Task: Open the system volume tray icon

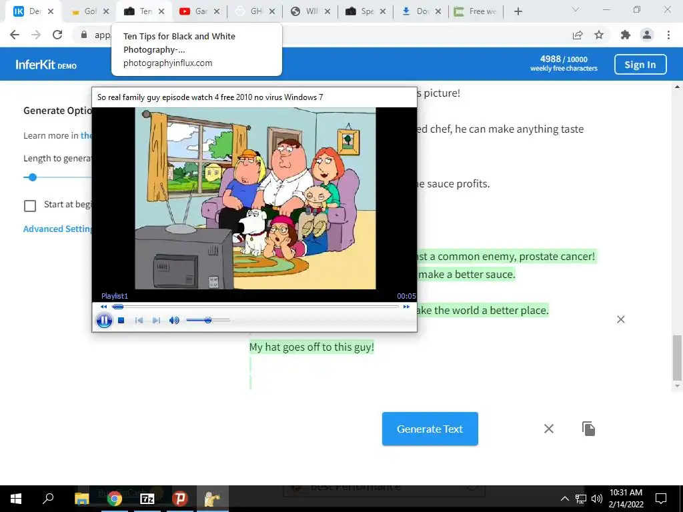Action: click(597, 499)
